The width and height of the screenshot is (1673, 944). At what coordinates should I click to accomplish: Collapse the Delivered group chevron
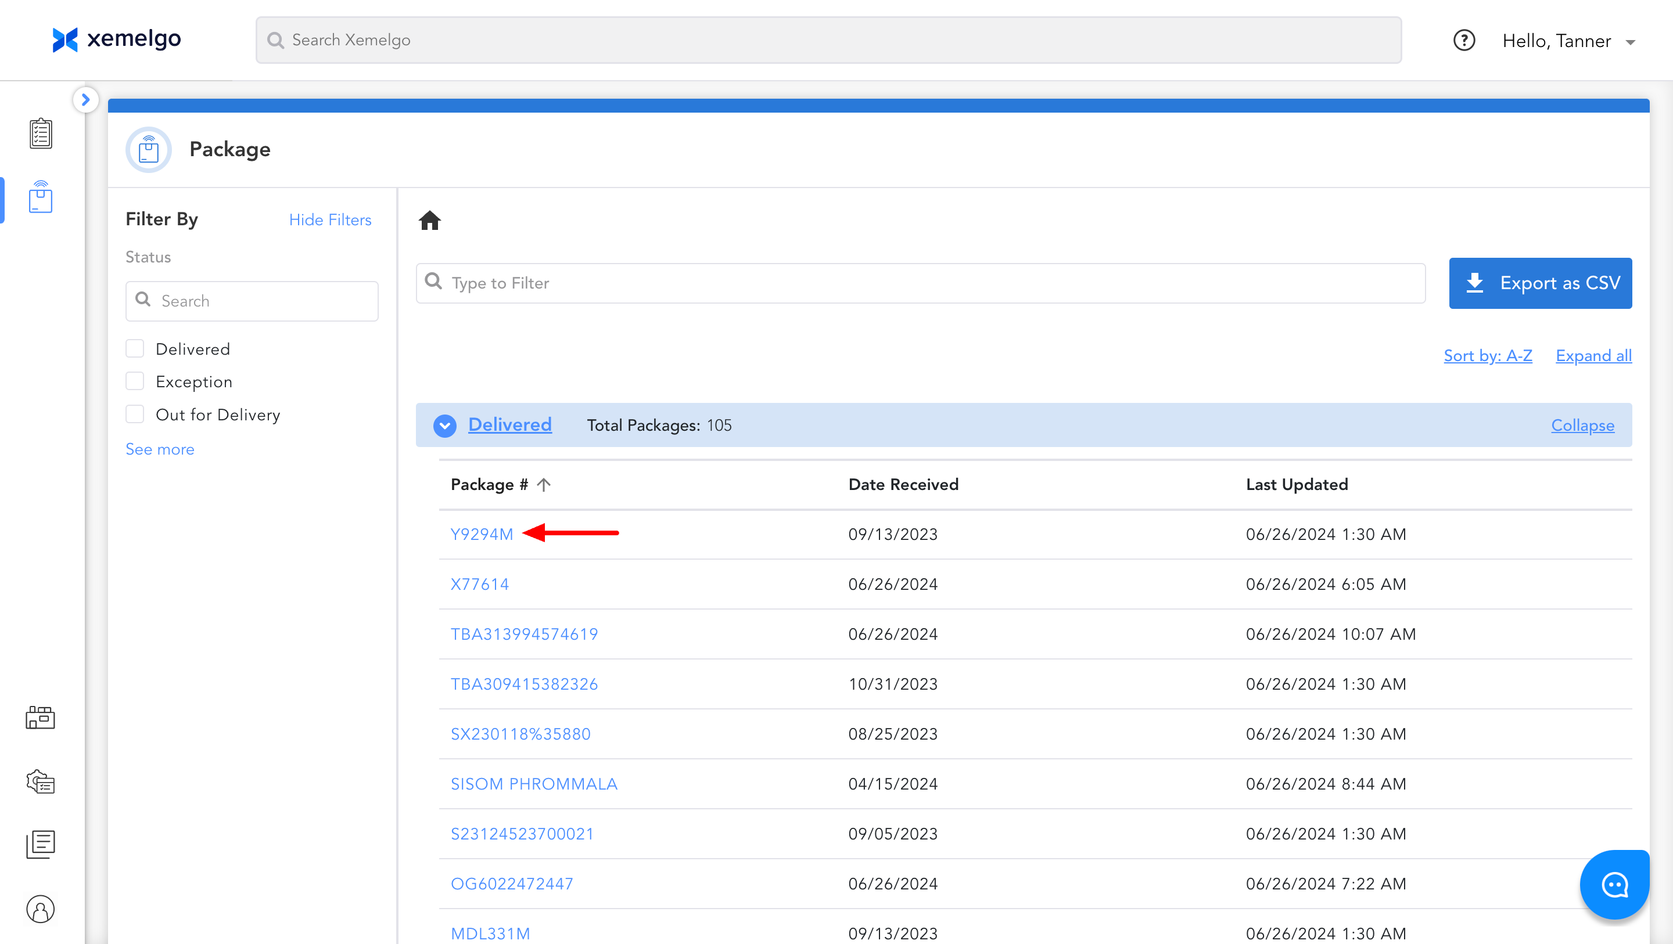click(x=445, y=425)
